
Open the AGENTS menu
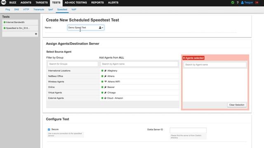coord(26,3)
